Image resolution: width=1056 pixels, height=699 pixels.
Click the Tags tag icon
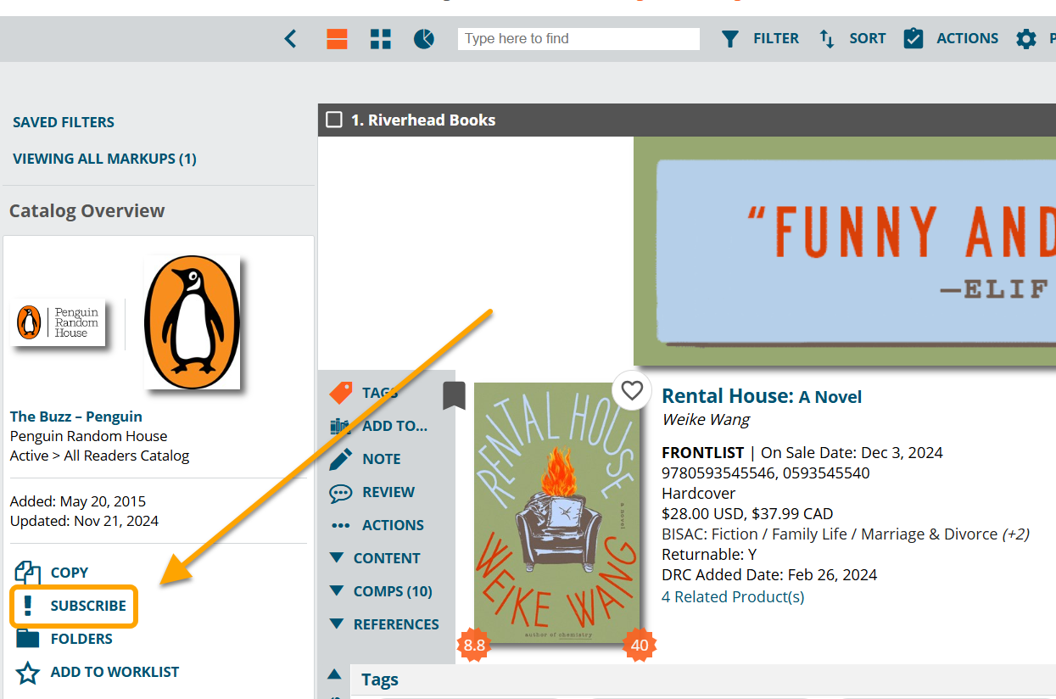tap(341, 392)
